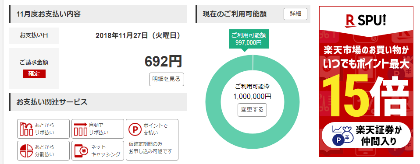
Task: Click the ポイントで支払い P icon
Action: click(x=135, y=129)
